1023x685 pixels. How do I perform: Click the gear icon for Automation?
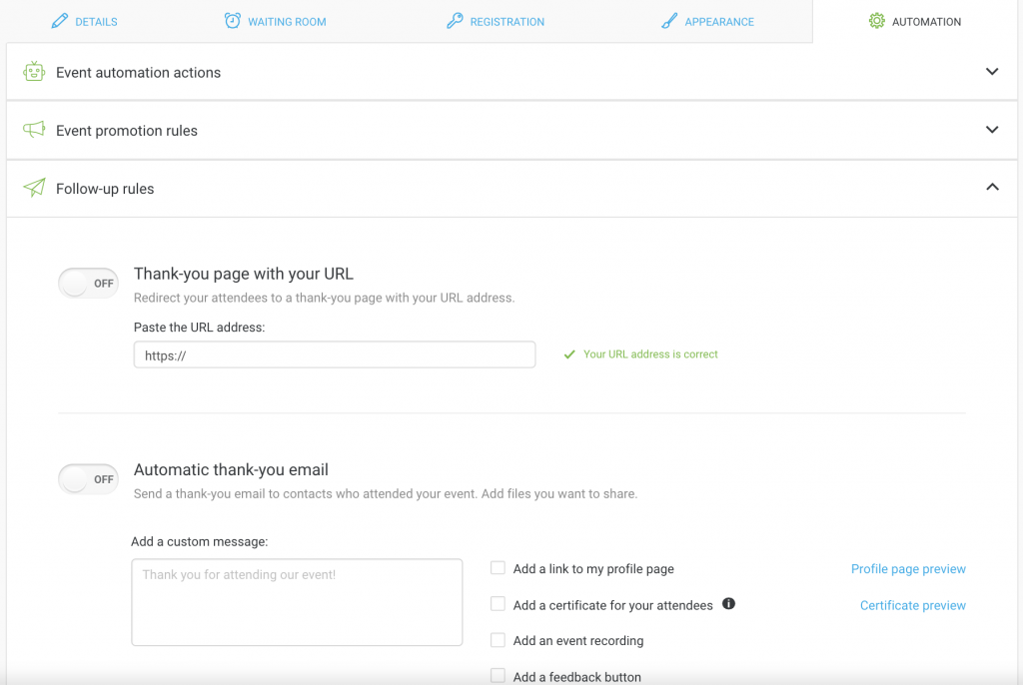[876, 21]
